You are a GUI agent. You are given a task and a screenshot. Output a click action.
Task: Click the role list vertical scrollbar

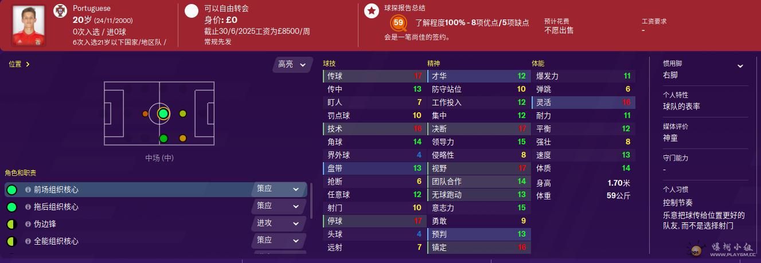click(311, 201)
